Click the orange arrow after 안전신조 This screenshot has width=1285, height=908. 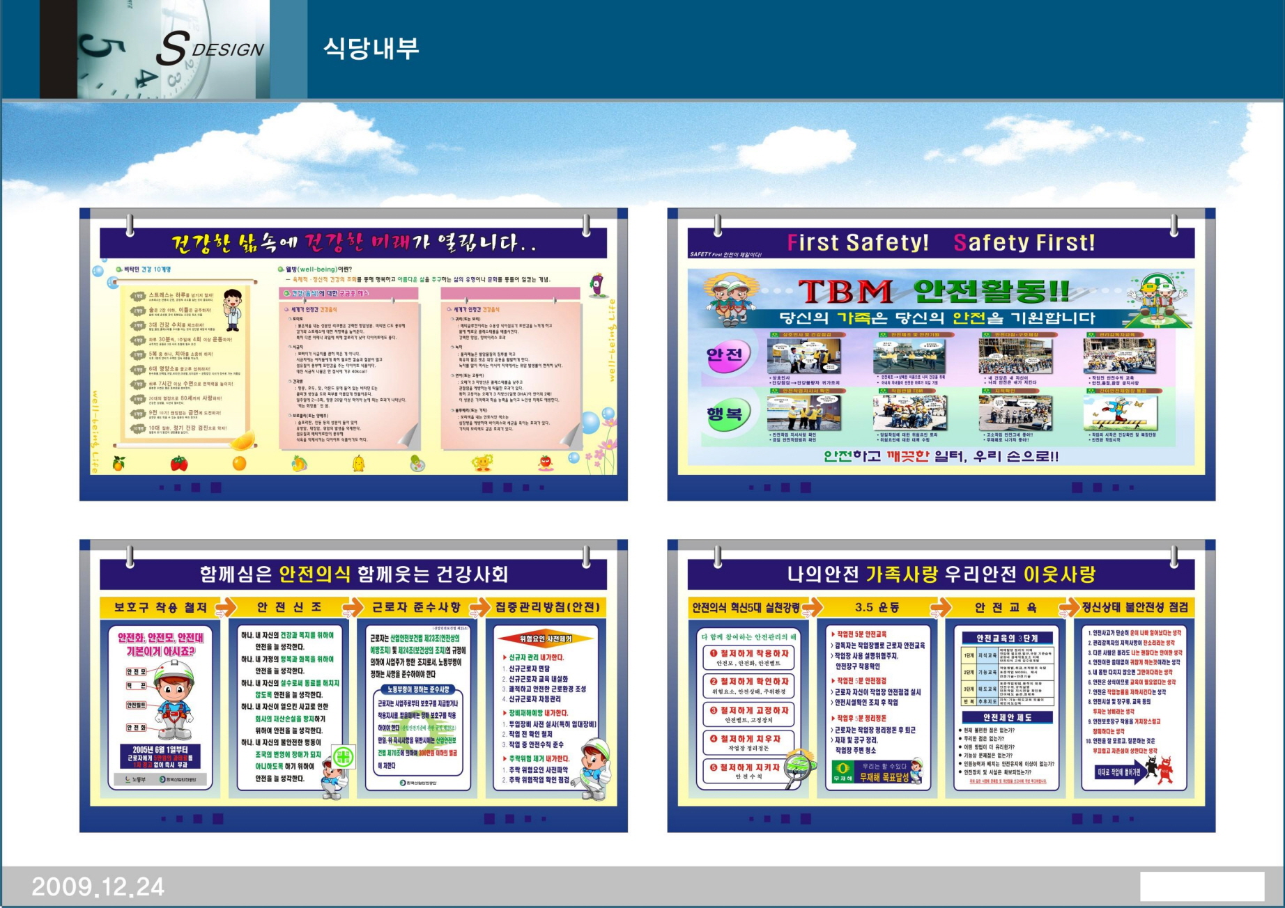pyautogui.click(x=353, y=607)
